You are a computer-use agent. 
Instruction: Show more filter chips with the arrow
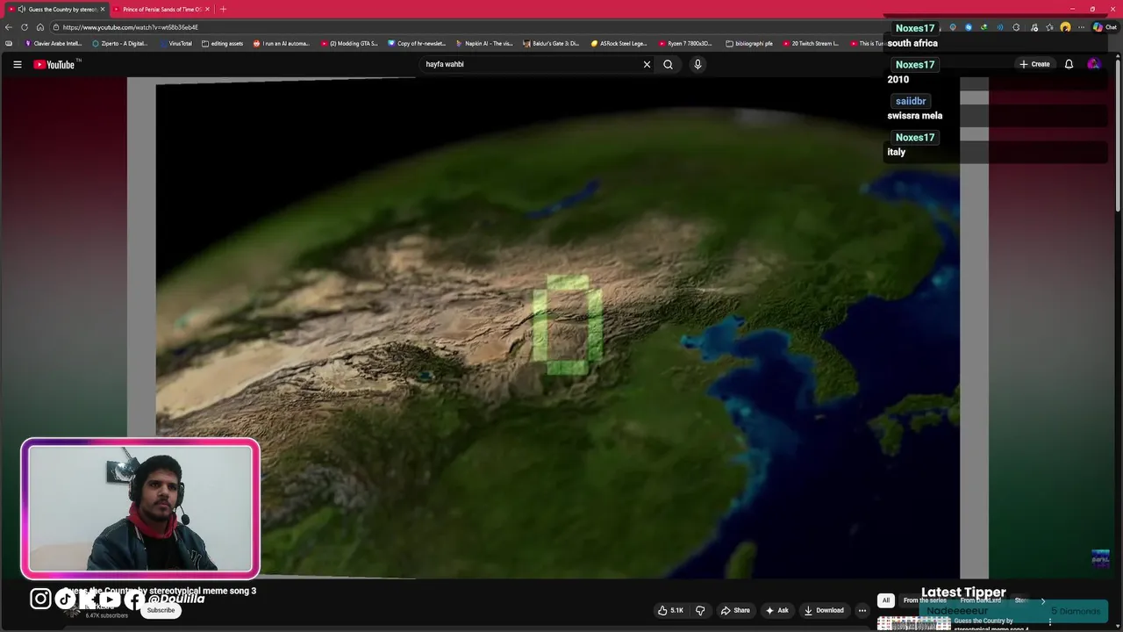click(1042, 600)
